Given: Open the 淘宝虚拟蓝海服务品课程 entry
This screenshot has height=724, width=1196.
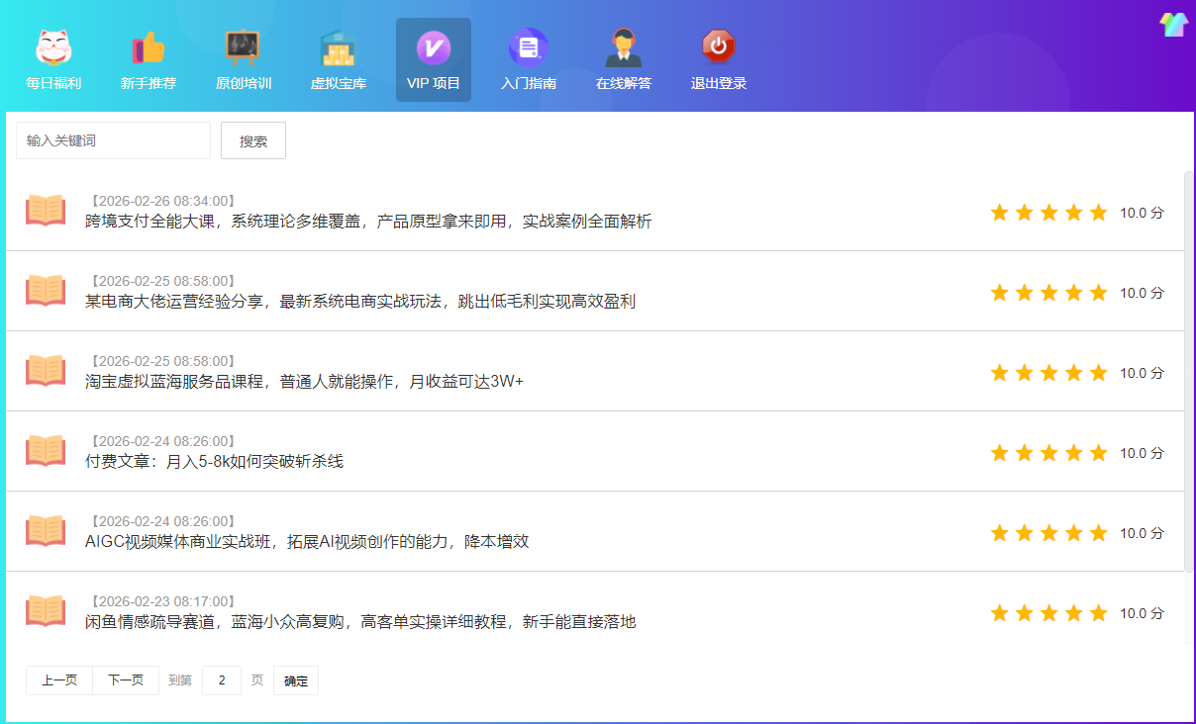Looking at the screenshot, I should click(x=304, y=382).
